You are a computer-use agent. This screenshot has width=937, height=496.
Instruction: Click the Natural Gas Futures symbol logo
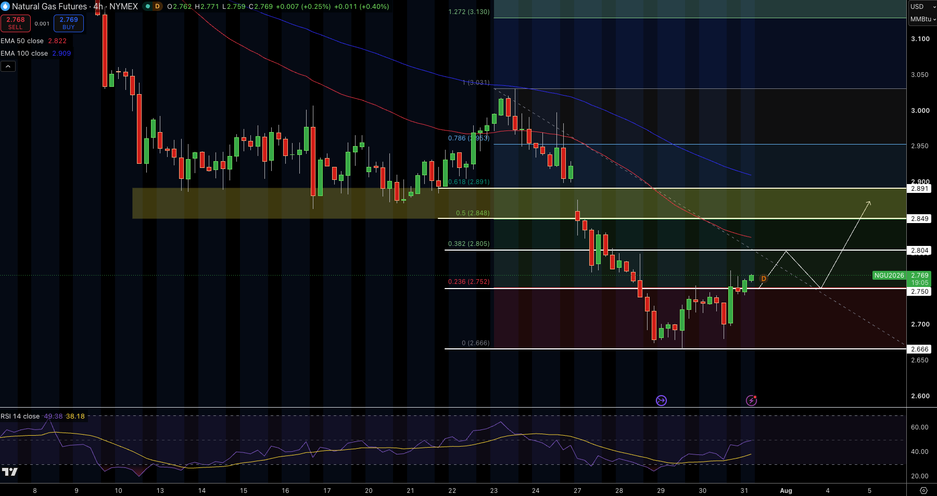(5, 6)
